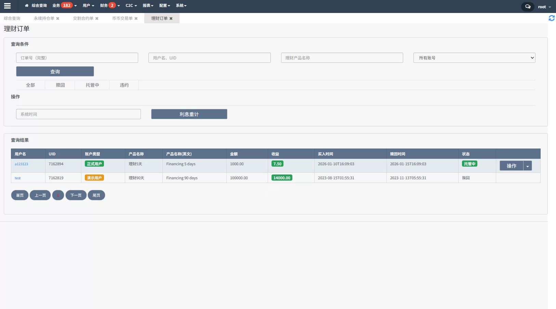
Task: Close the 交割合约单 tab
Action: click(x=97, y=18)
